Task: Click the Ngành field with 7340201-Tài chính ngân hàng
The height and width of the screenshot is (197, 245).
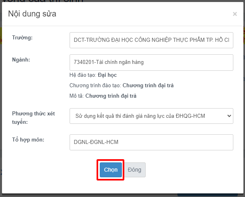Action: (x=151, y=62)
